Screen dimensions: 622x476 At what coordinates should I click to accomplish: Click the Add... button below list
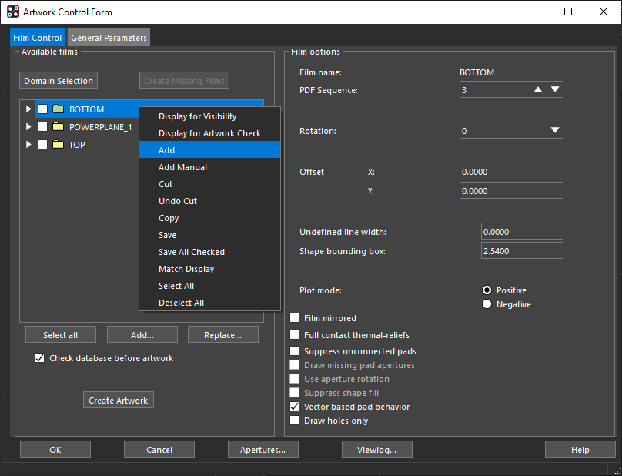[x=142, y=335]
